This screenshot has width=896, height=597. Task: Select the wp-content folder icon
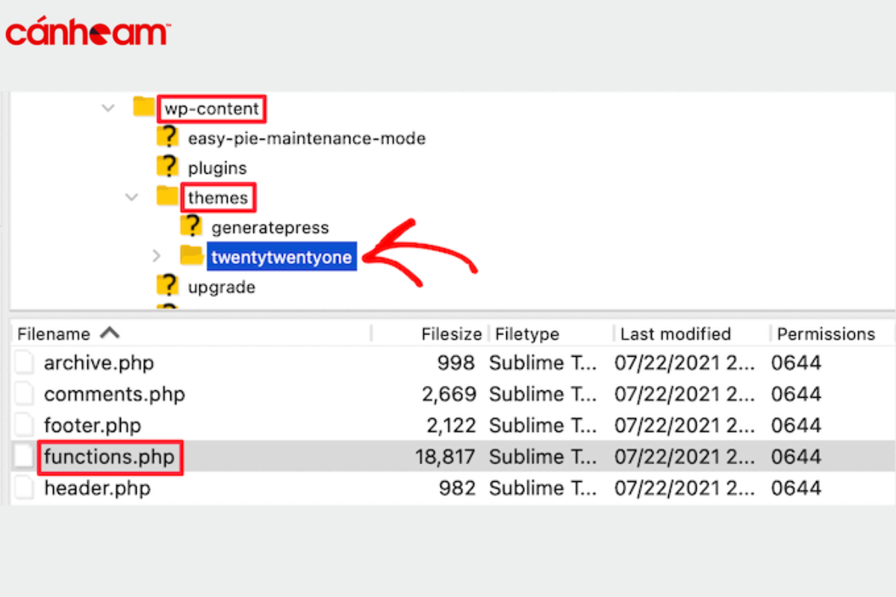143,107
